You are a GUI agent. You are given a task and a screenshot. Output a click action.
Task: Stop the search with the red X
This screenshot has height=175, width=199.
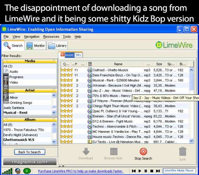143,151
